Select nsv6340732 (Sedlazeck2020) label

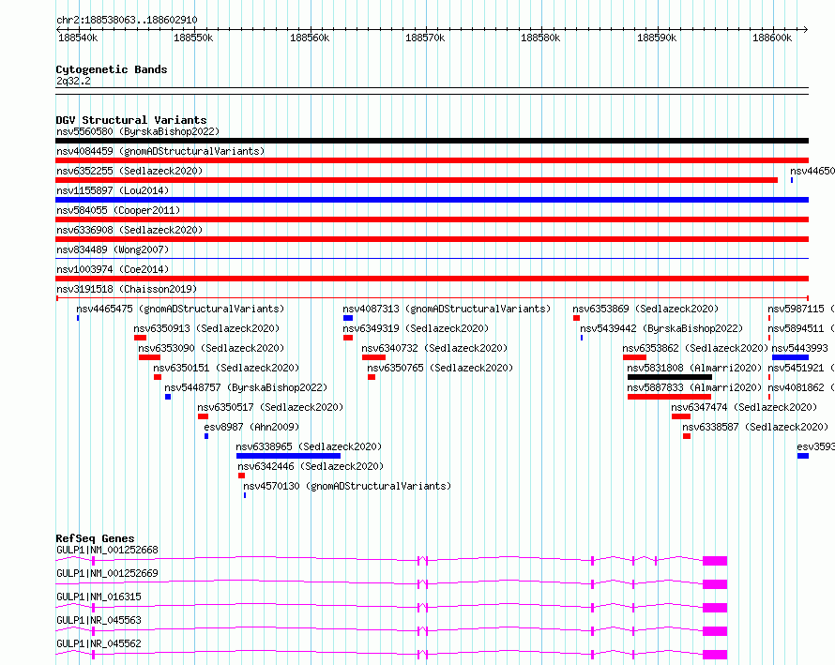click(x=434, y=348)
